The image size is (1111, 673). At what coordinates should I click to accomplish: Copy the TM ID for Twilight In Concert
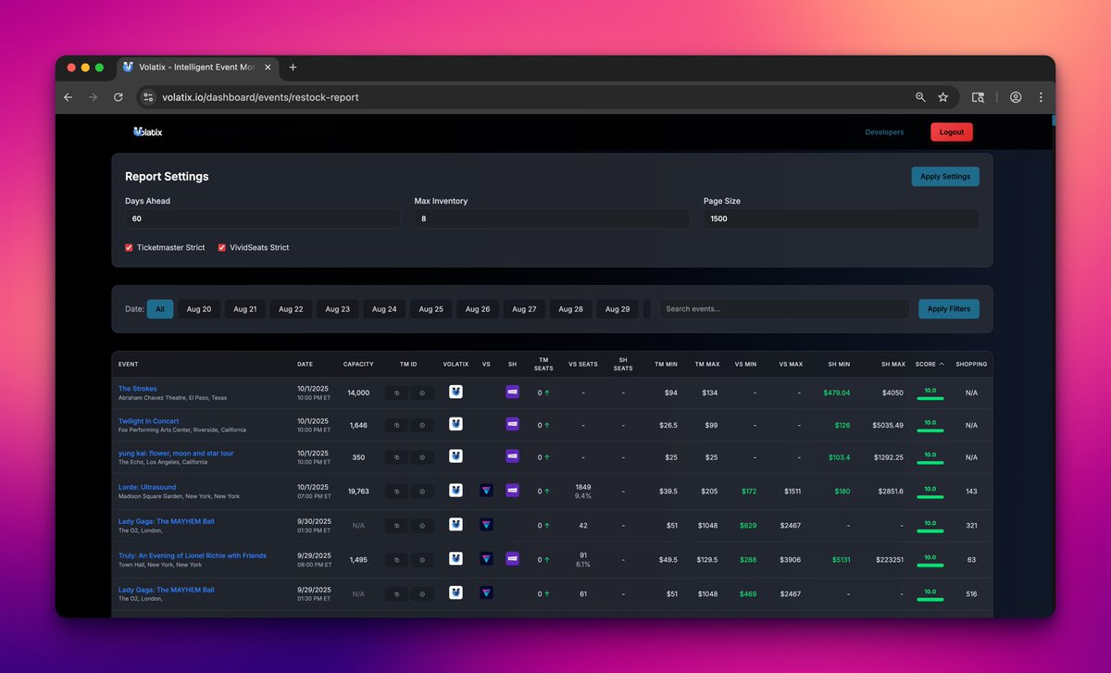[396, 425]
